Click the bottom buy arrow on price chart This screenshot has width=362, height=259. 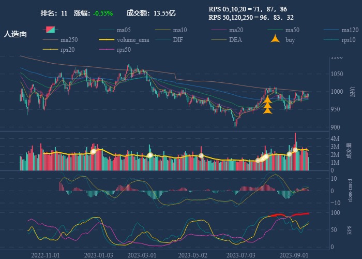click(x=267, y=110)
